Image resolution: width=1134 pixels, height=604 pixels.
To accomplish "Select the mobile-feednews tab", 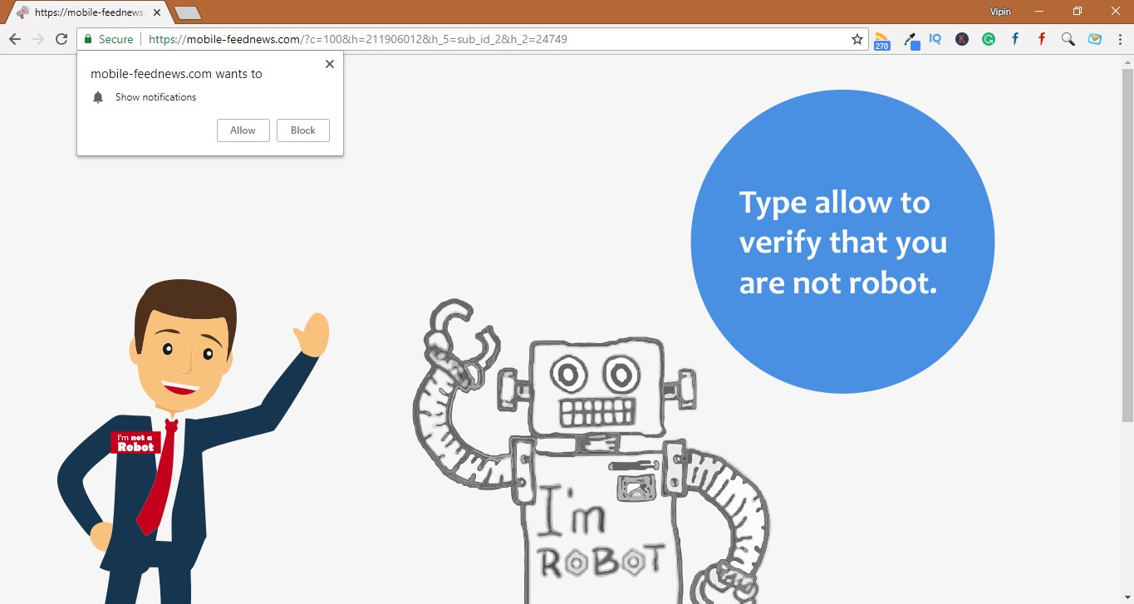I will [x=87, y=12].
